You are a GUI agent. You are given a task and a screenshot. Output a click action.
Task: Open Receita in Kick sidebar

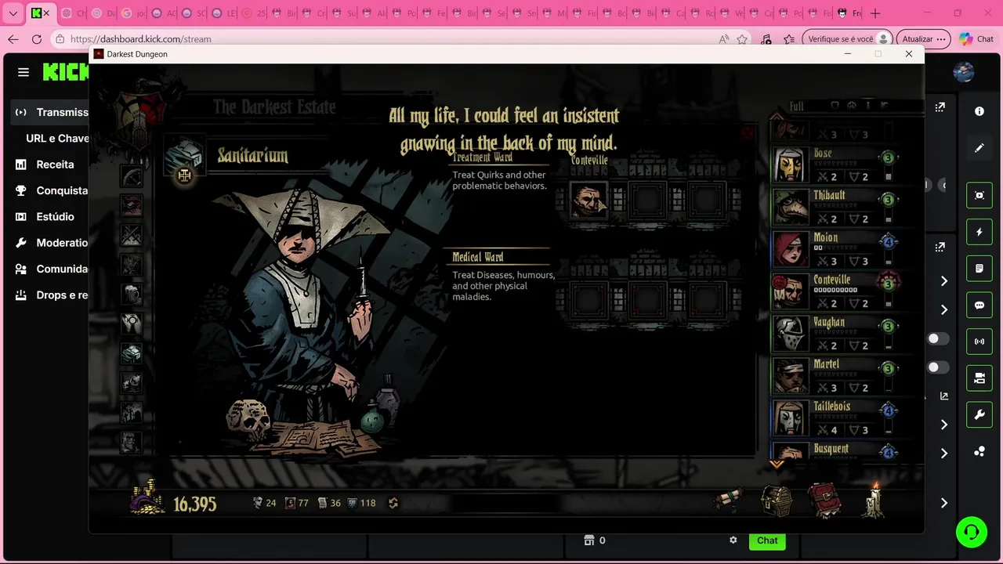pos(45,164)
